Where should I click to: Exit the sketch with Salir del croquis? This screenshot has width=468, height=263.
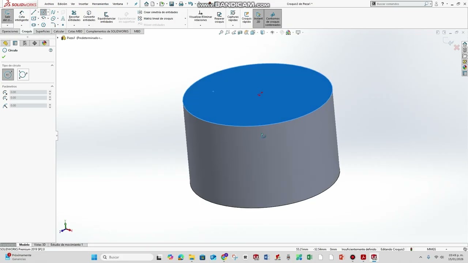click(7, 16)
